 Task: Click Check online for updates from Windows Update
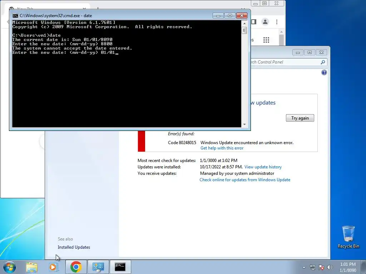pos(245,180)
